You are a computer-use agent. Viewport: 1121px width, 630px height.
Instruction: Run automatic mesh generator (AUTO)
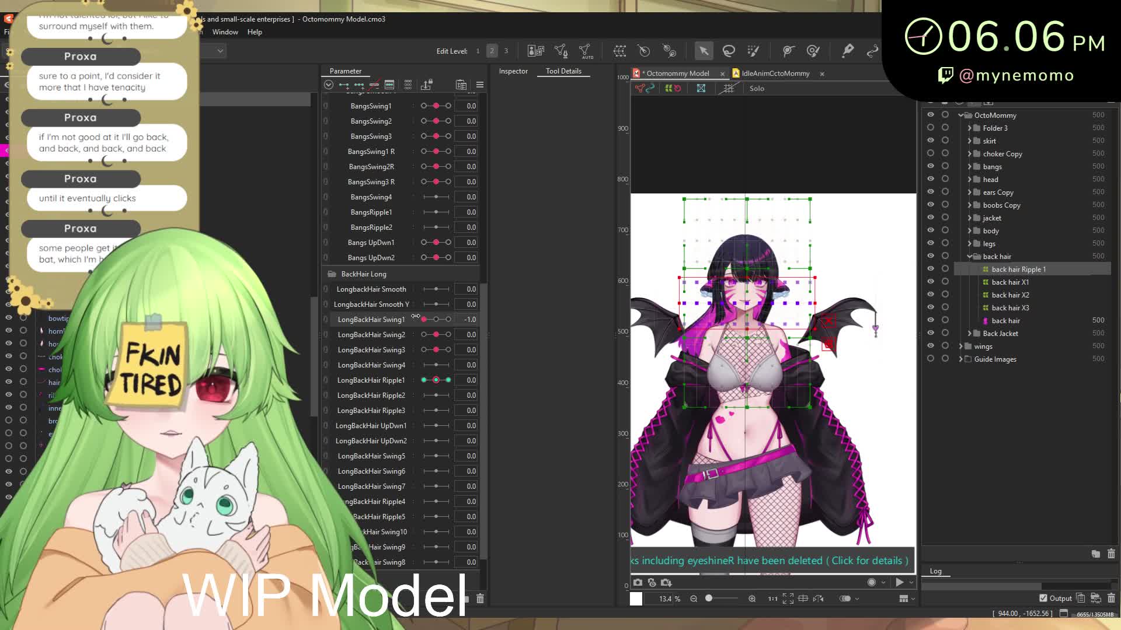[586, 51]
